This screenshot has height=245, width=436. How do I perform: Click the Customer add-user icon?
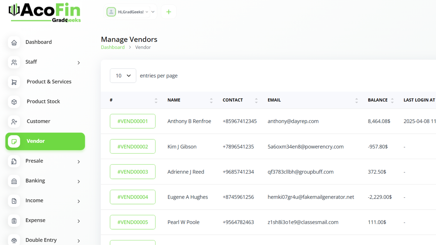[x=14, y=122]
